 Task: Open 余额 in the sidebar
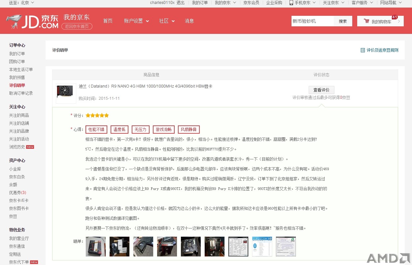(13, 185)
